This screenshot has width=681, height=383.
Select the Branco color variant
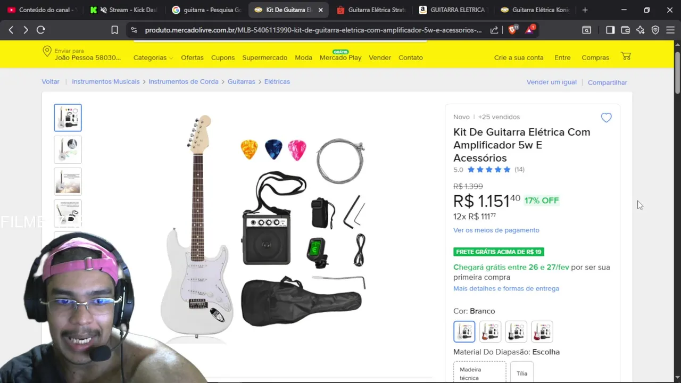[464, 331]
